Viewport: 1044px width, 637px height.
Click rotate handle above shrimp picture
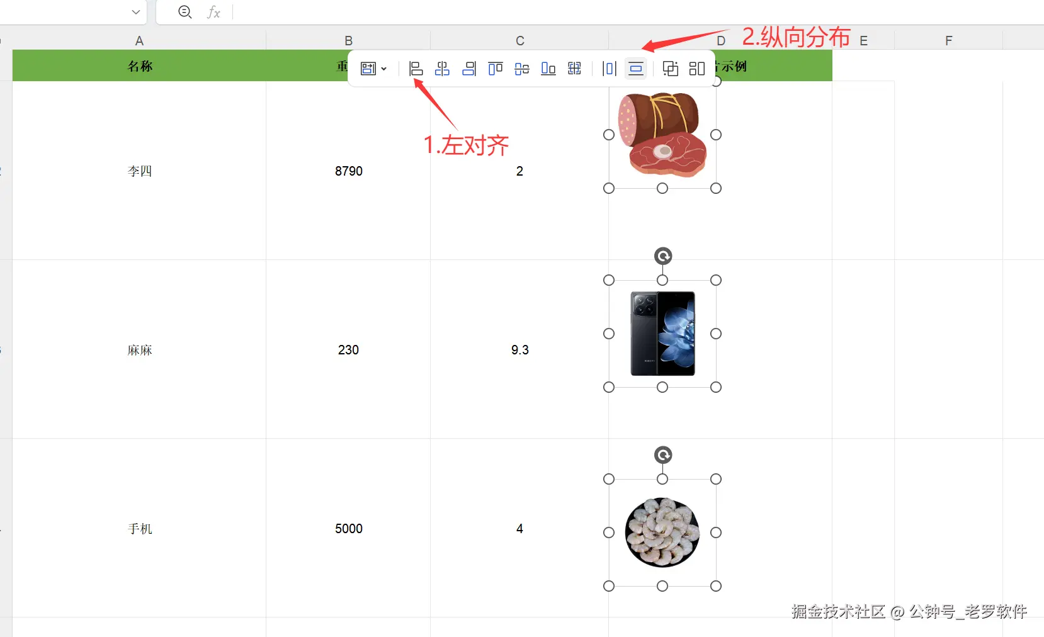tap(663, 455)
